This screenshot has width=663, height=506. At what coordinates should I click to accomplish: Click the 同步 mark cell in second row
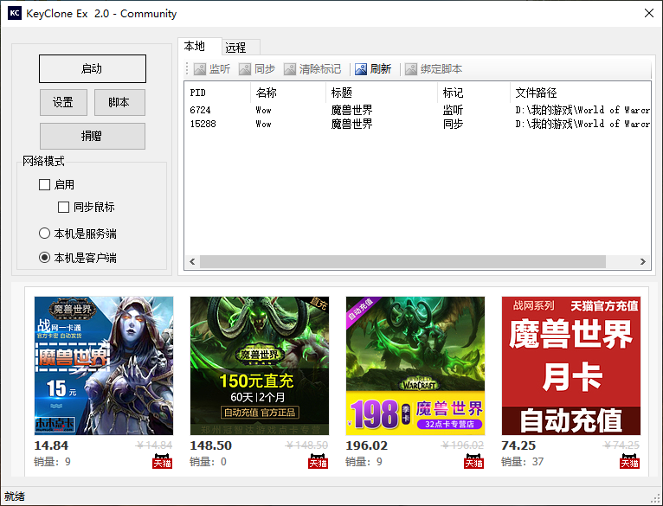click(453, 124)
